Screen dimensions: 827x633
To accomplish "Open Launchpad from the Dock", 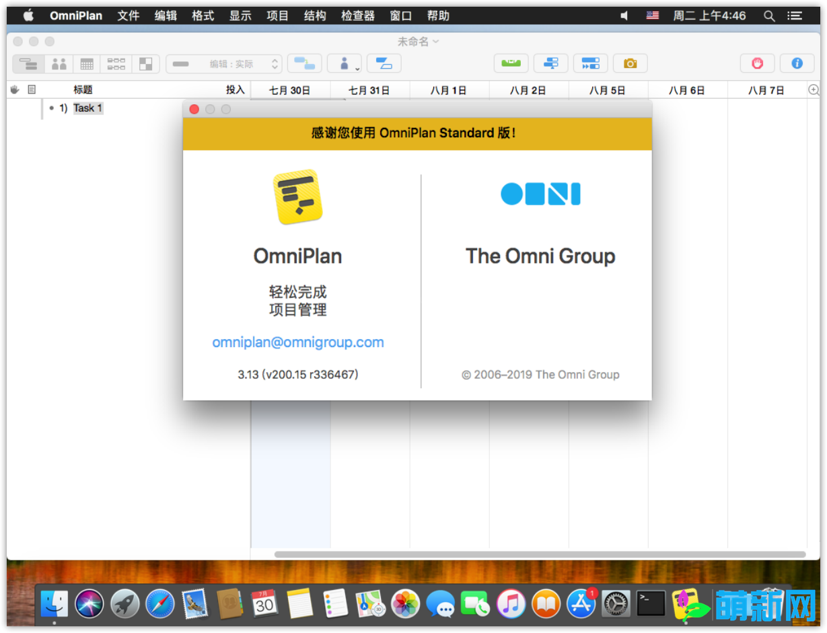I will tap(124, 604).
